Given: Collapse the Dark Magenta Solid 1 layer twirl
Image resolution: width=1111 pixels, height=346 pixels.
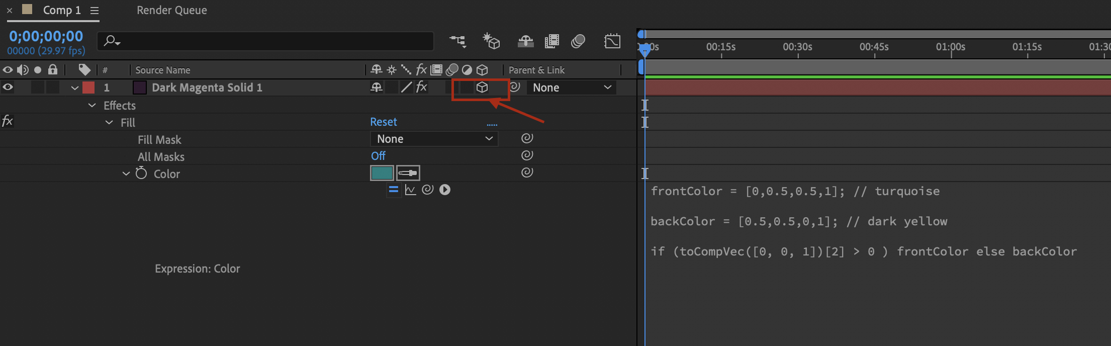Looking at the screenshot, I should click(x=75, y=88).
